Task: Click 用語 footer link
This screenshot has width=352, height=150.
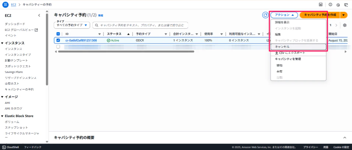Action: coord(326,147)
